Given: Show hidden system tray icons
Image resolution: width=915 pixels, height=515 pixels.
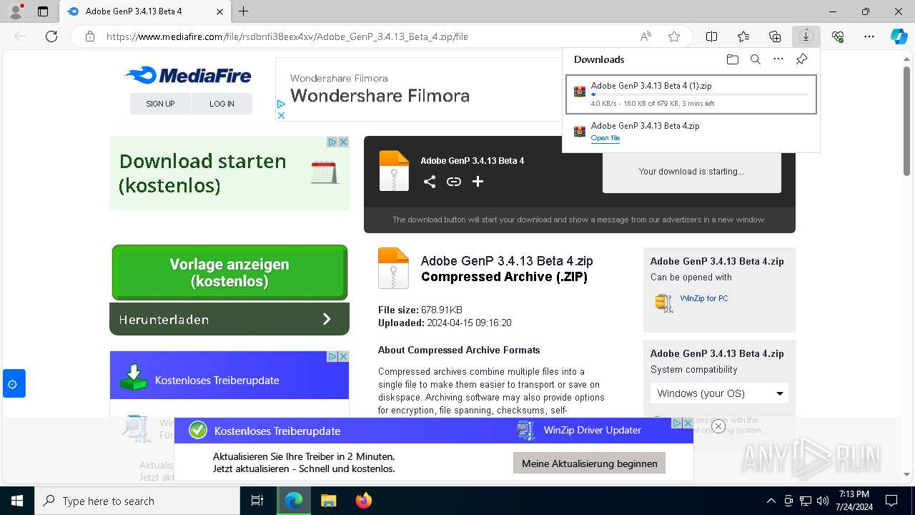Looking at the screenshot, I should (x=771, y=501).
